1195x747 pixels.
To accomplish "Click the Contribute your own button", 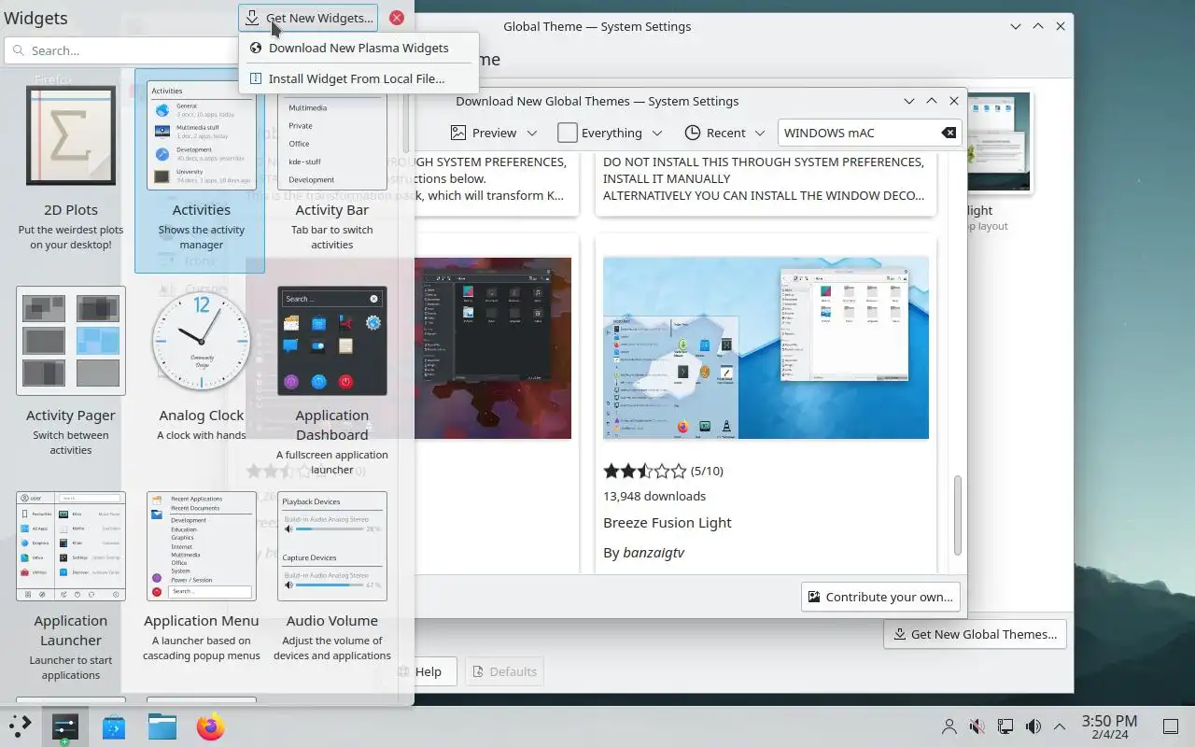I will tap(880, 597).
